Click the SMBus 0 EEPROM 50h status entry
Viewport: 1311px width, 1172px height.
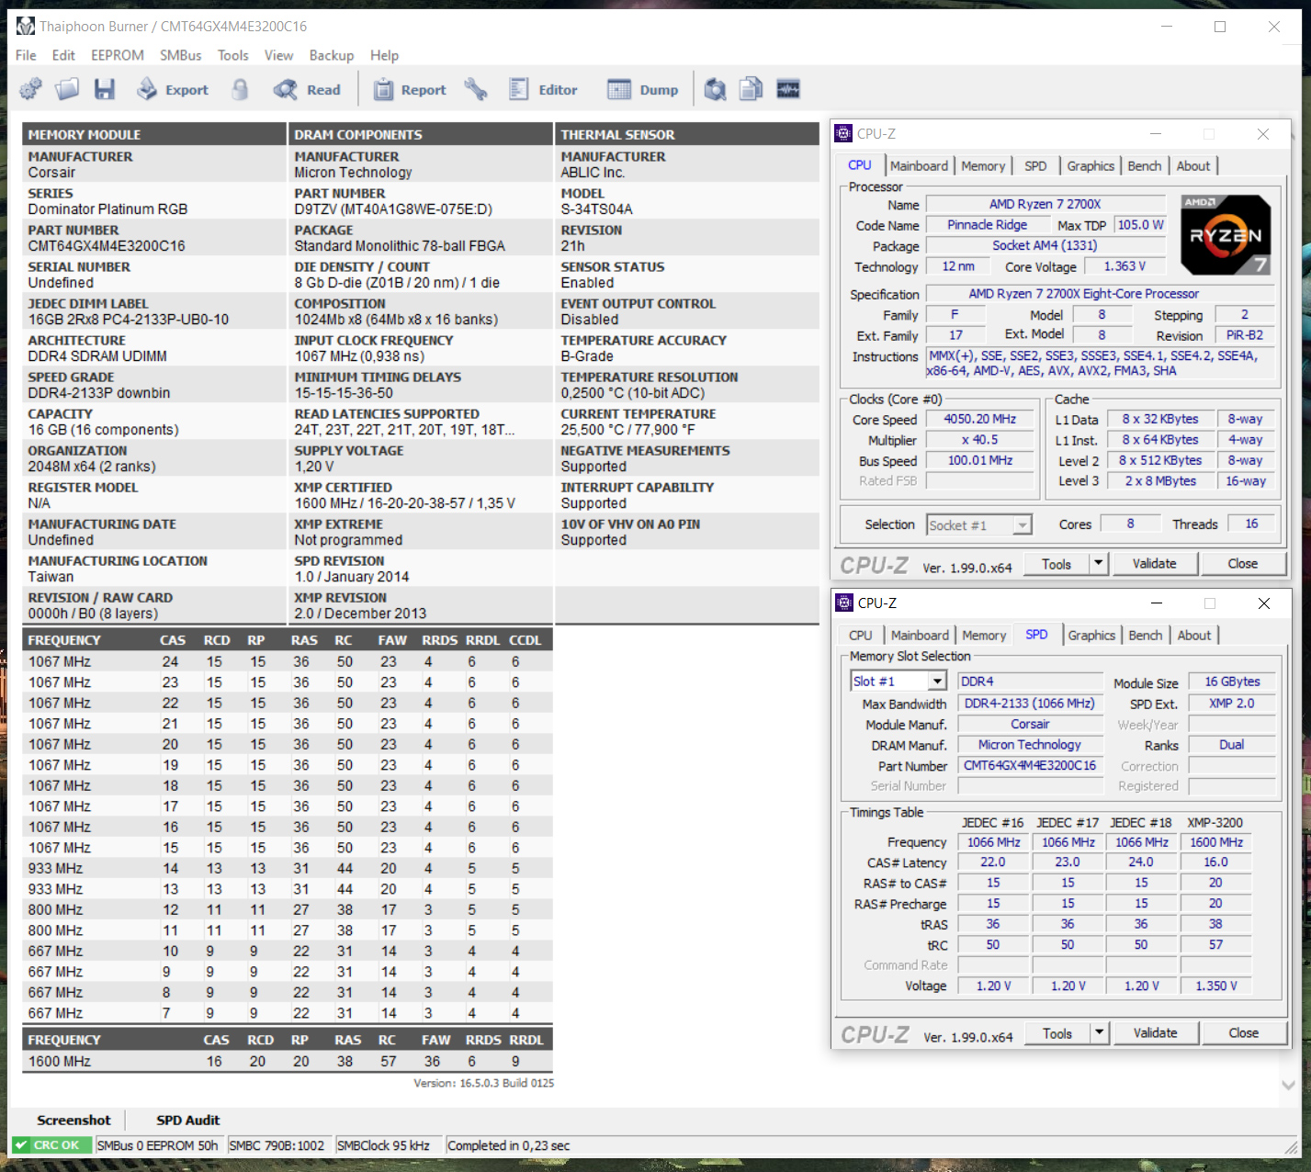coord(158,1145)
